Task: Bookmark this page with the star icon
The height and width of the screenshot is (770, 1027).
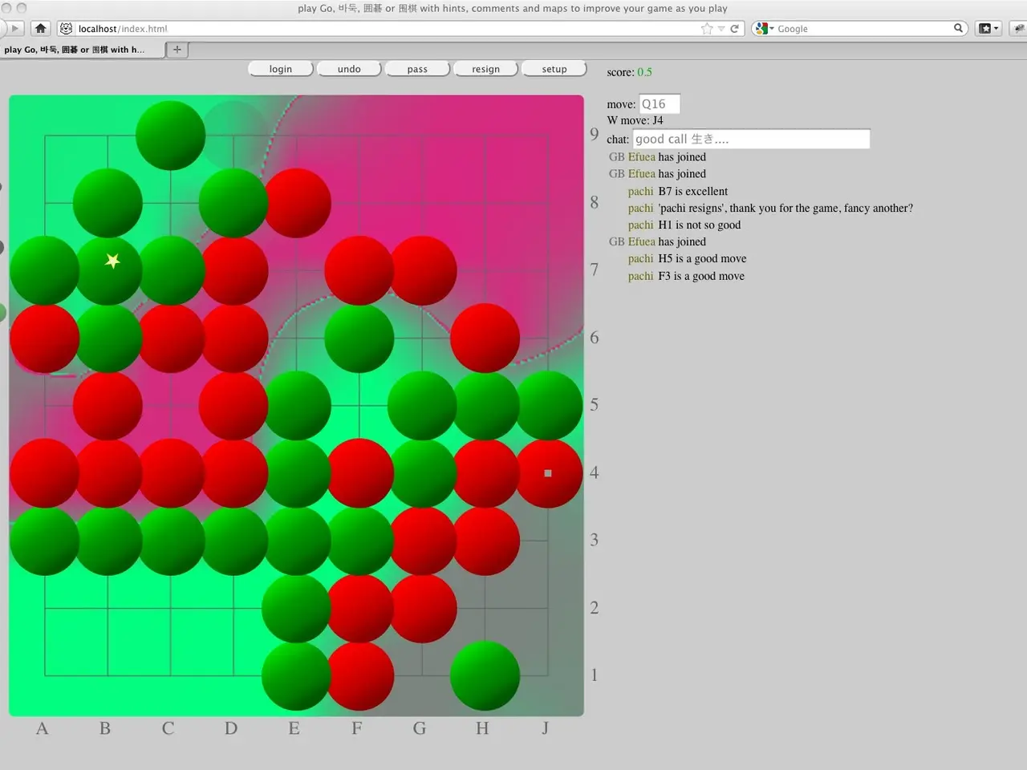Action: (706, 28)
